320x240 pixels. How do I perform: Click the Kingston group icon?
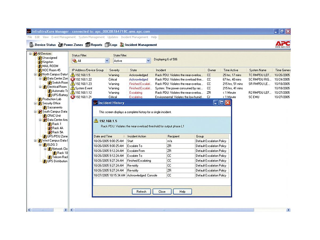pyautogui.click(x=40, y=62)
